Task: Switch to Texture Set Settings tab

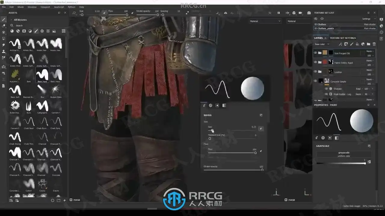Action: pyautogui.click(x=343, y=38)
